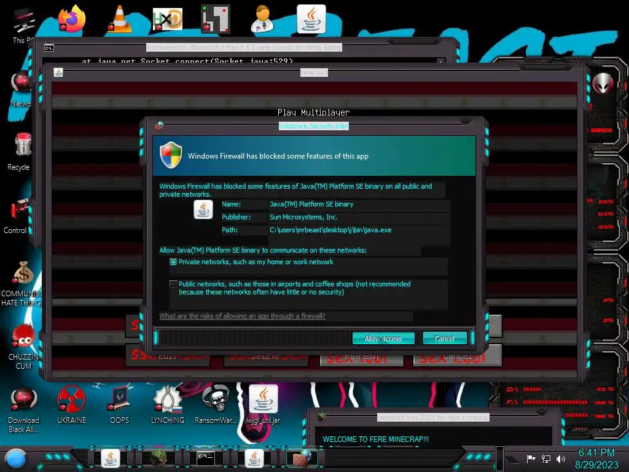The height and width of the screenshot is (472, 629).
Task: Launch the VLC media player shortcut
Action: 120,19
